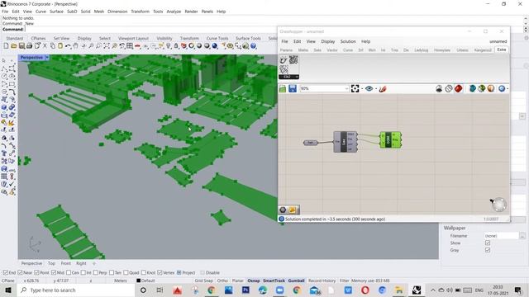Click the Help globe icon in Rhino toolbar
This screenshot has width=529, height=297.
(x=254, y=46)
